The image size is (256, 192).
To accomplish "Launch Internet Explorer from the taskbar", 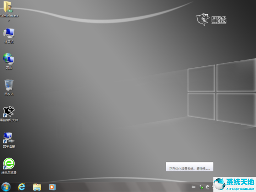I will point(22,187).
